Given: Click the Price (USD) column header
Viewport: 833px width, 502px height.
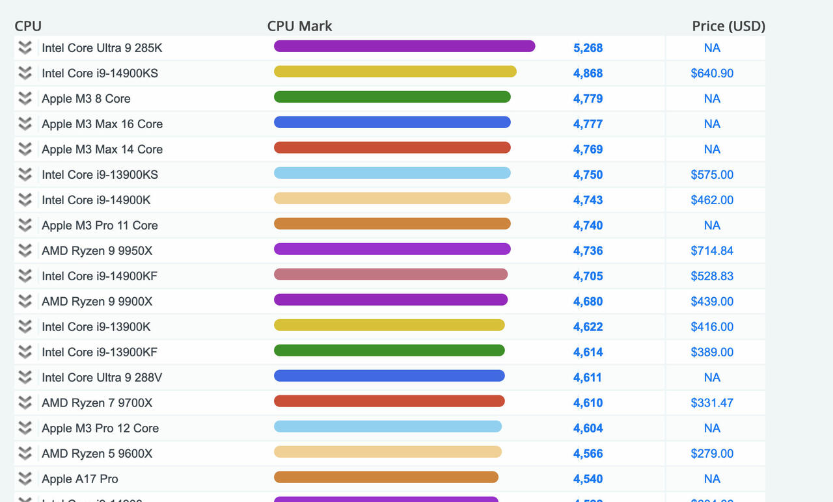Looking at the screenshot, I should [x=729, y=26].
